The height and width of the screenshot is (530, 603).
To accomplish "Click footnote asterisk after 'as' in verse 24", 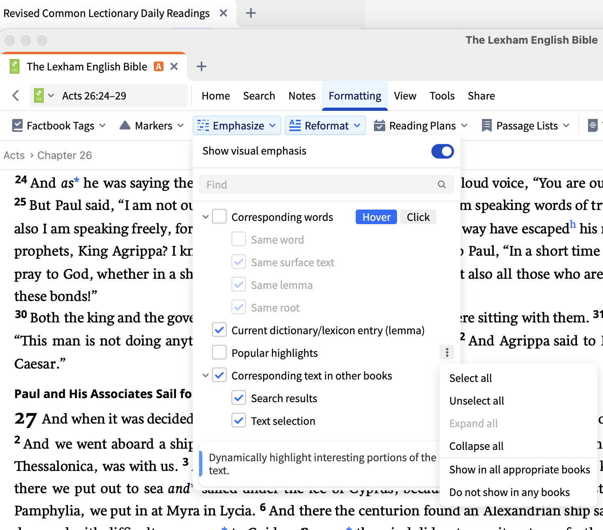I will click(x=76, y=180).
